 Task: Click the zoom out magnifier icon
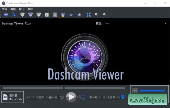105,15
